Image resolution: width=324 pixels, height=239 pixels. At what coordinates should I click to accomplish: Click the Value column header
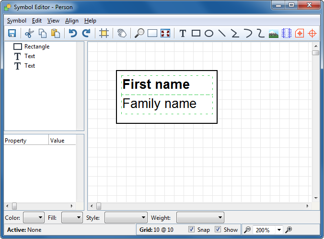pyautogui.click(x=62, y=141)
